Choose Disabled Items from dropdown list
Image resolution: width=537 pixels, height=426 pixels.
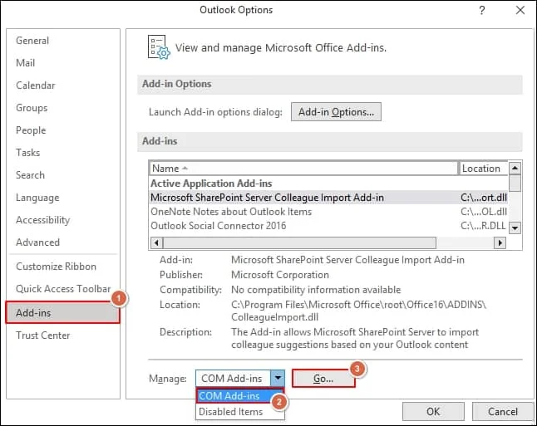[x=240, y=412]
